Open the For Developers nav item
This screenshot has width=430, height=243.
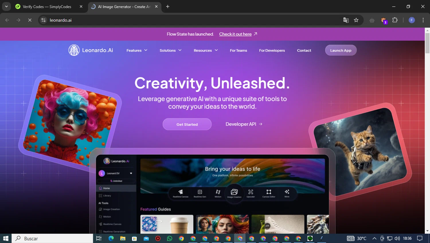pos(272,50)
